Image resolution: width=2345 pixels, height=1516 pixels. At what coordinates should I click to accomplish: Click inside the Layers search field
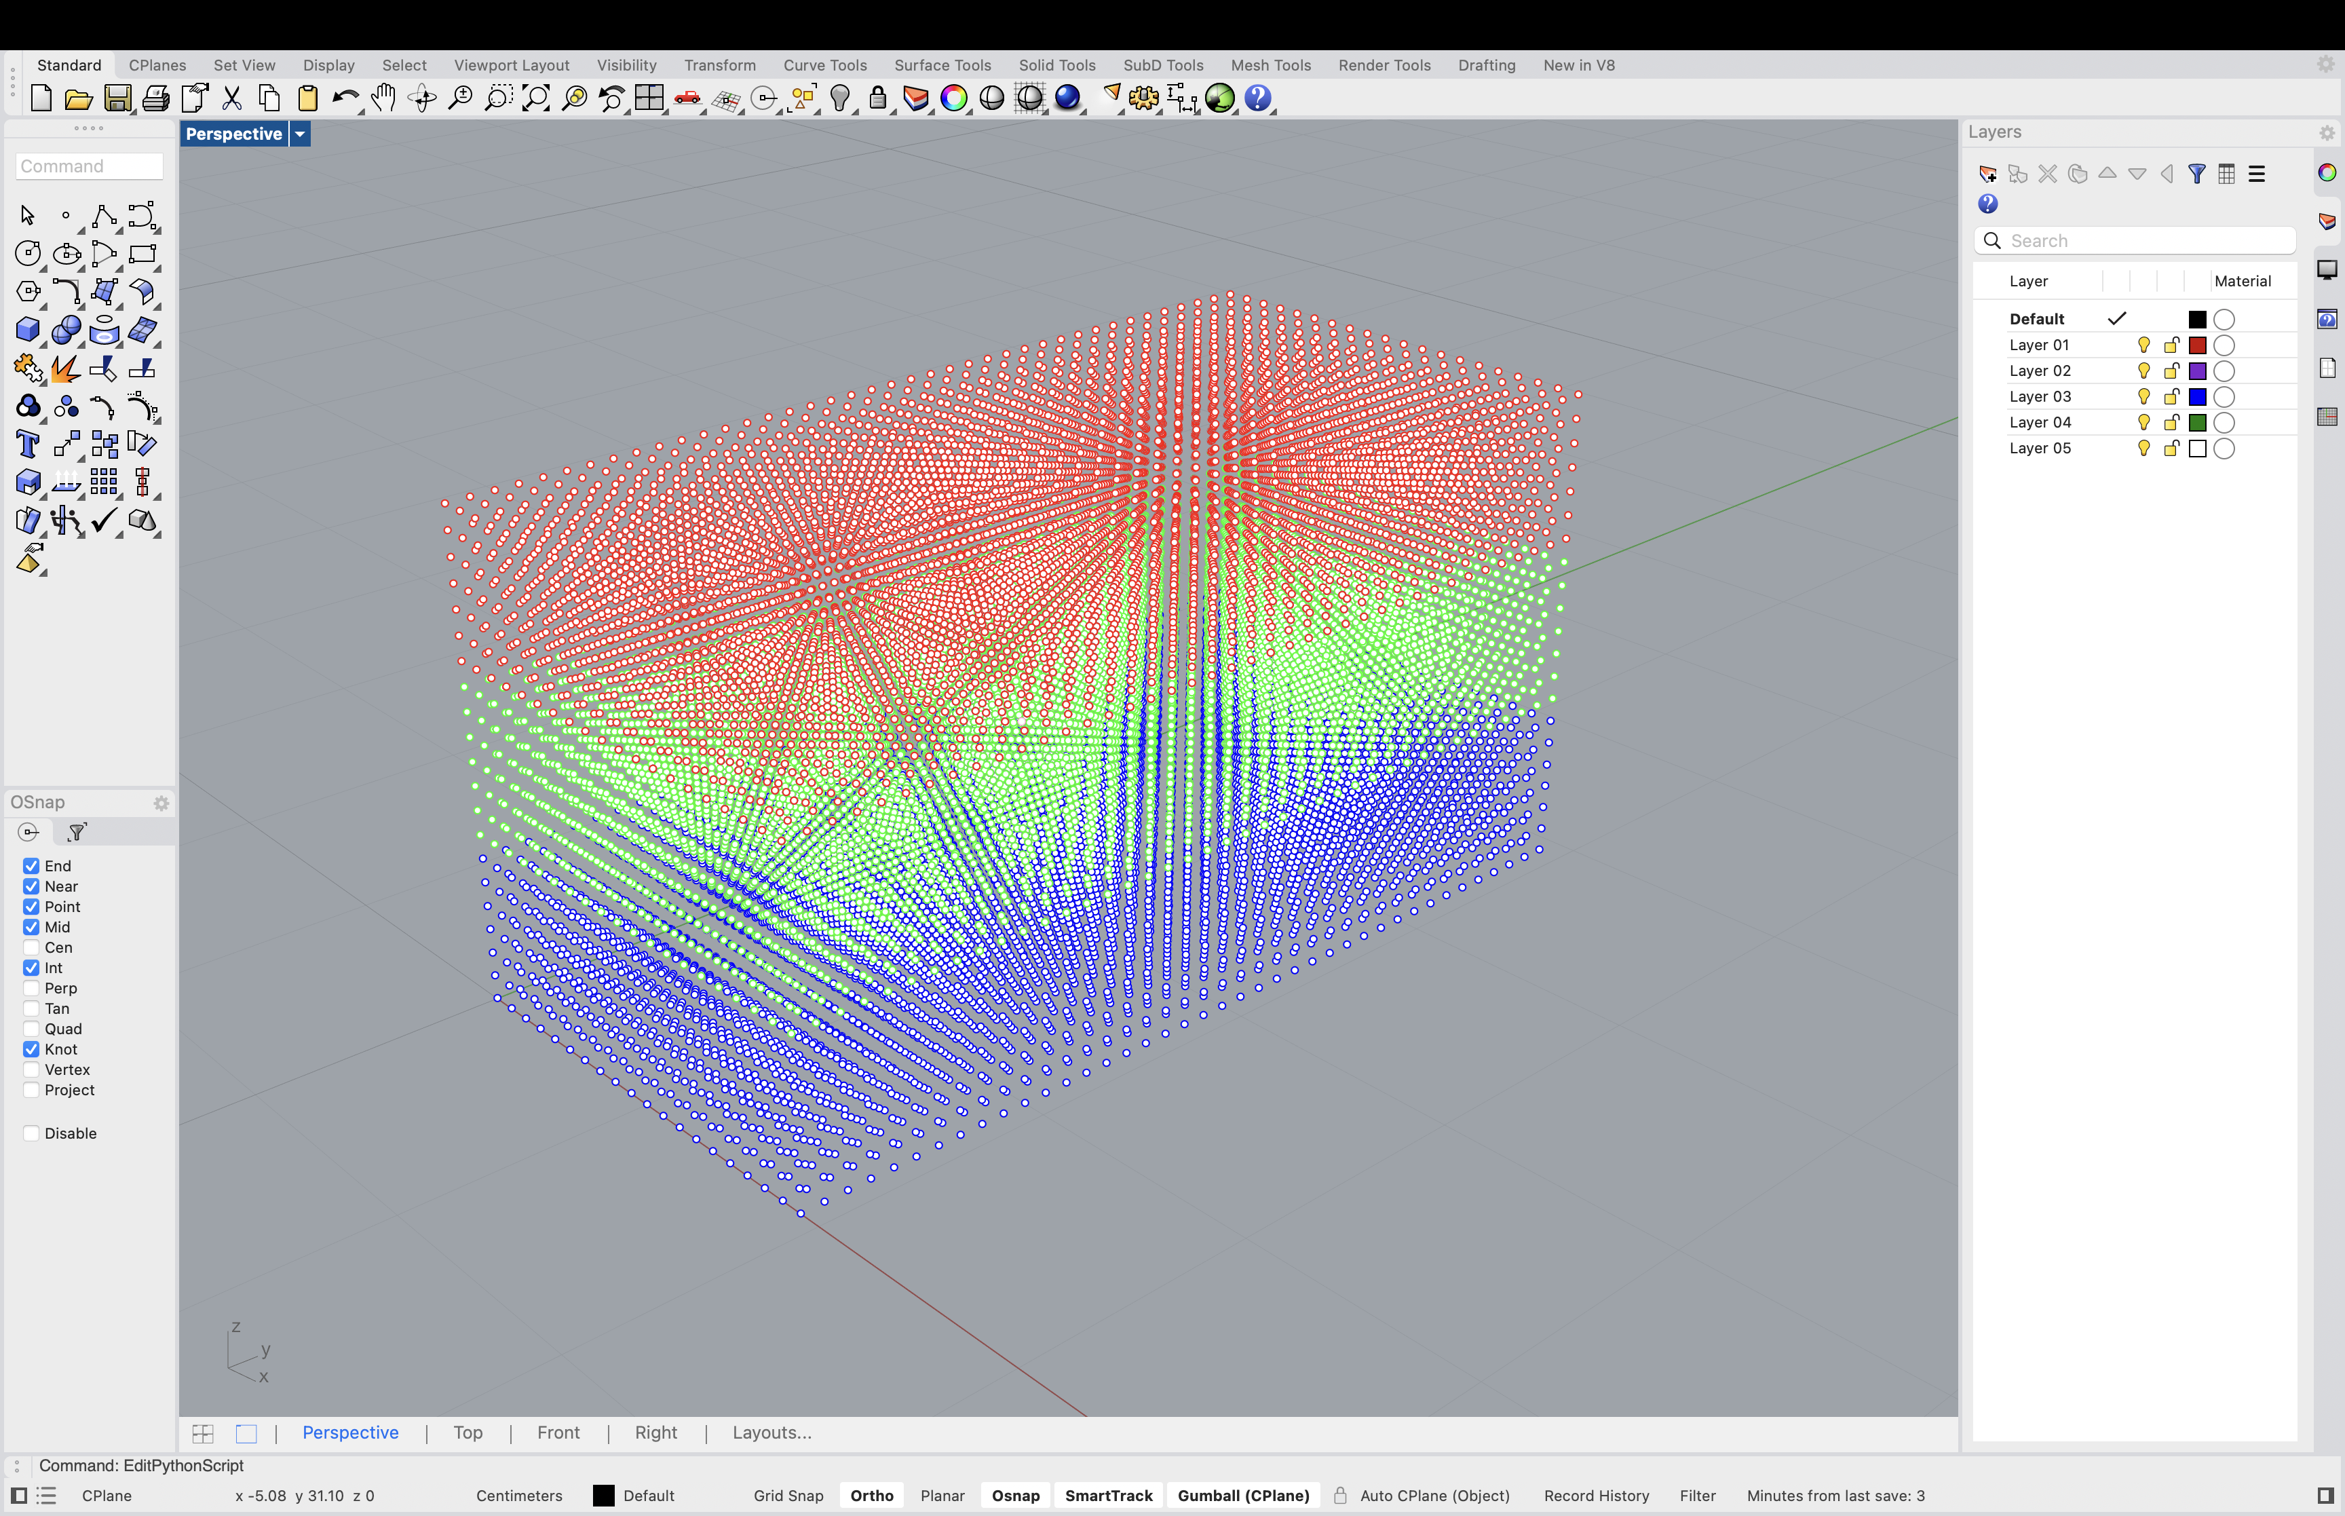(2135, 240)
